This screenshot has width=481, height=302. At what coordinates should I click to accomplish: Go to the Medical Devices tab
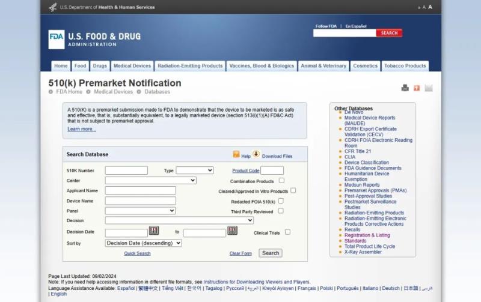pos(132,66)
